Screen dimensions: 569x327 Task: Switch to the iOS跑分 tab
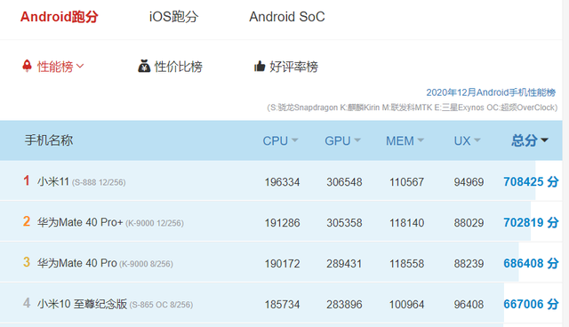click(174, 17)
